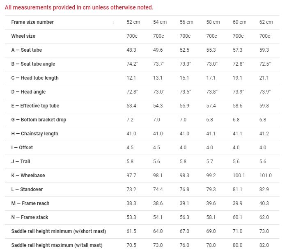This screenshot has width=282, height=251.
Task: Select the 58 cm frame size header
Action: pyautogui.click(x=213, y=22)
